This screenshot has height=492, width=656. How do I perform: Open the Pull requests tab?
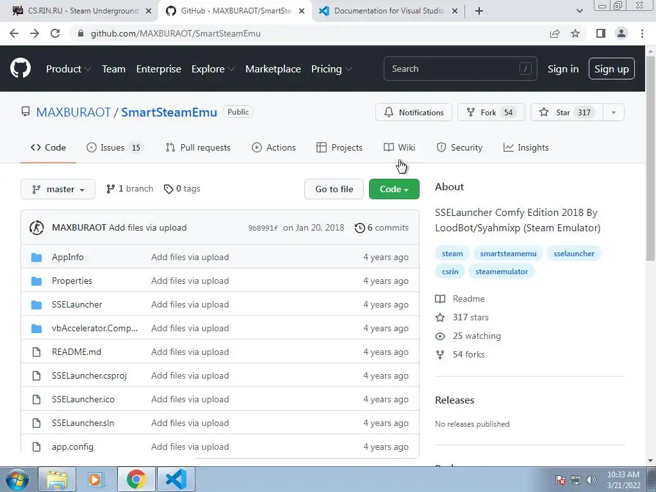pos(198,147)
